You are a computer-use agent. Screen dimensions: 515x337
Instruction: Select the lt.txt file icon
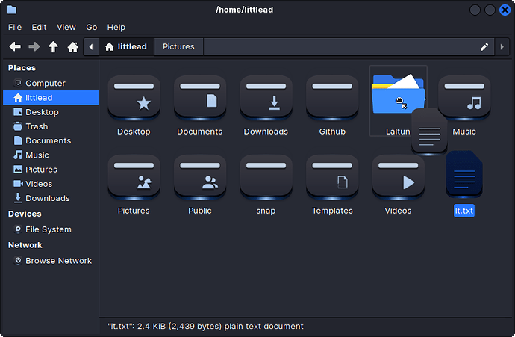464,175
